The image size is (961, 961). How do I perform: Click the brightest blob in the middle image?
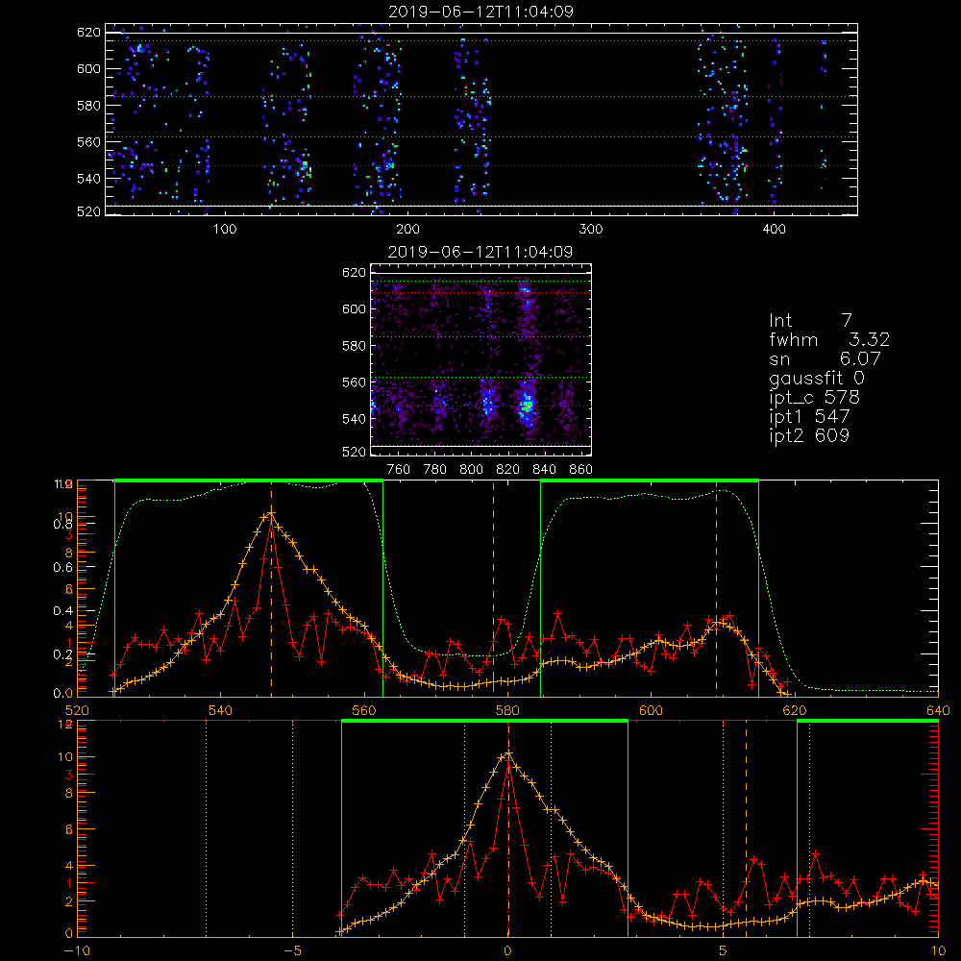pos(527,406)
